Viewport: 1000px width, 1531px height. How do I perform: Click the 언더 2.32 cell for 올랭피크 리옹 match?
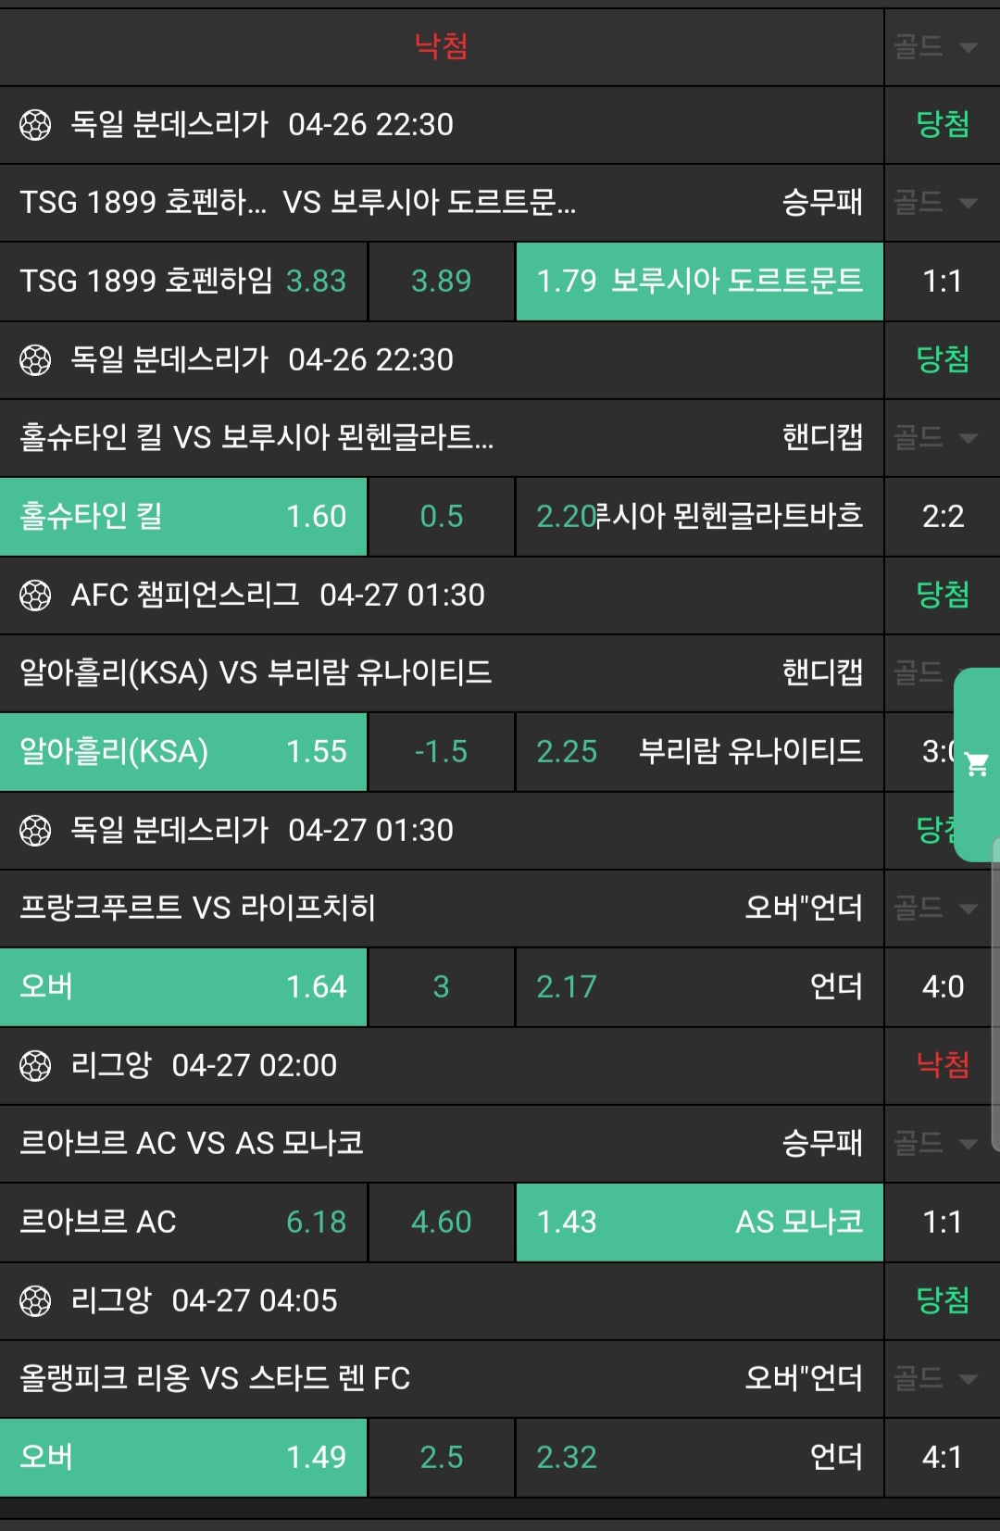pyautogui.click(x=699, y=1458)
